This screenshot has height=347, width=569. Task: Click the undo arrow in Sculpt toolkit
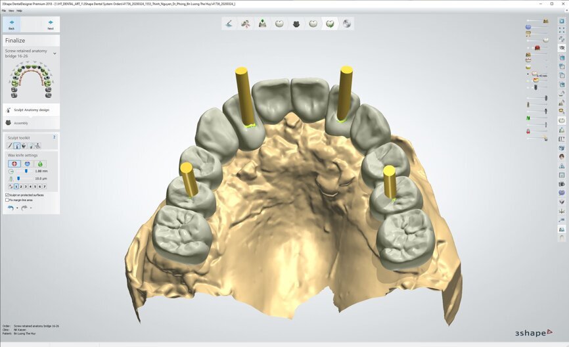10,208
